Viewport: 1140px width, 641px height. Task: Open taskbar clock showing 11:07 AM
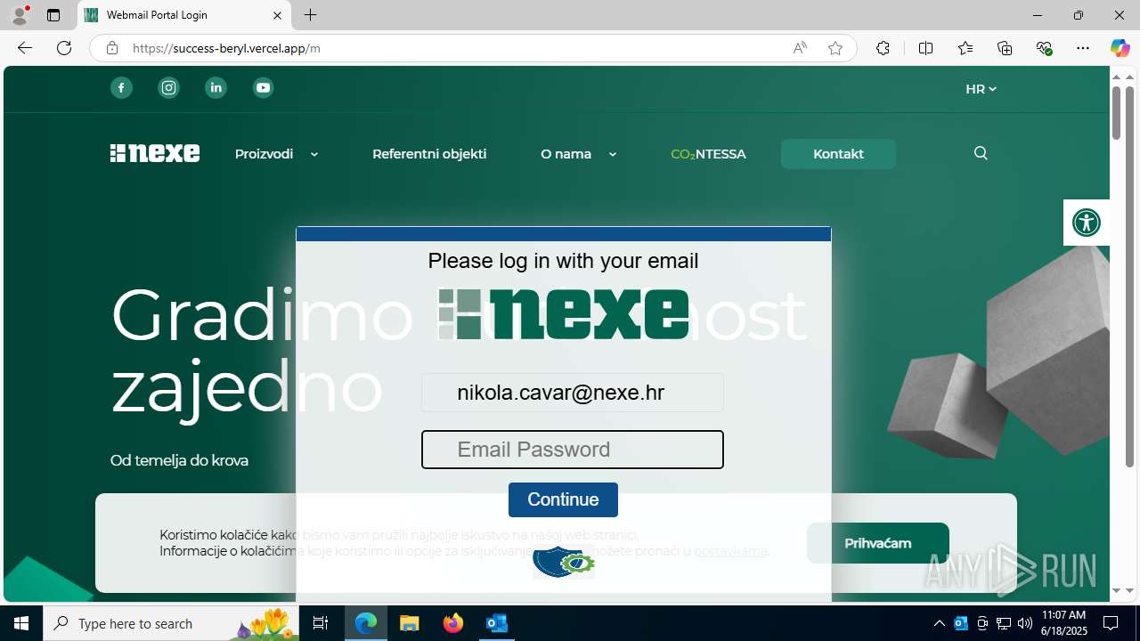point(1064,623)
